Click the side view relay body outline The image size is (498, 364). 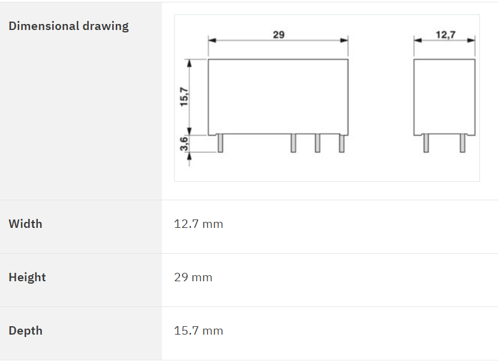click(x=445, y=97)
